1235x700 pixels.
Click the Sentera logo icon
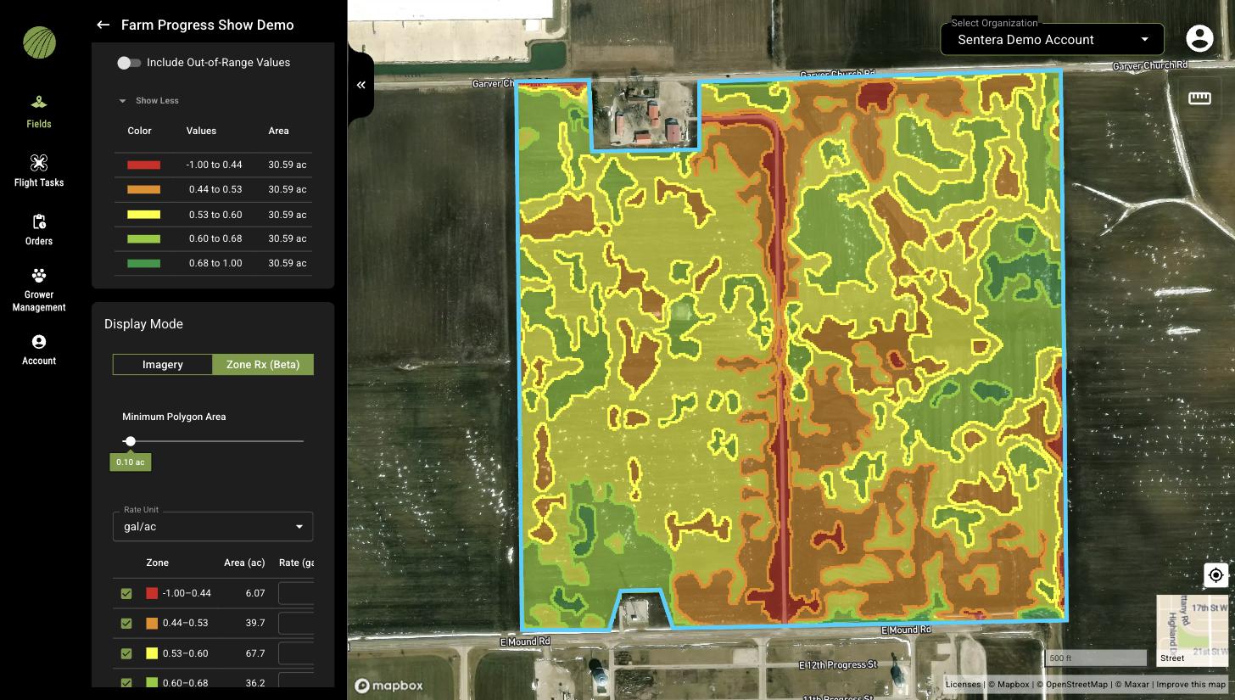click(x=39, y=42)
